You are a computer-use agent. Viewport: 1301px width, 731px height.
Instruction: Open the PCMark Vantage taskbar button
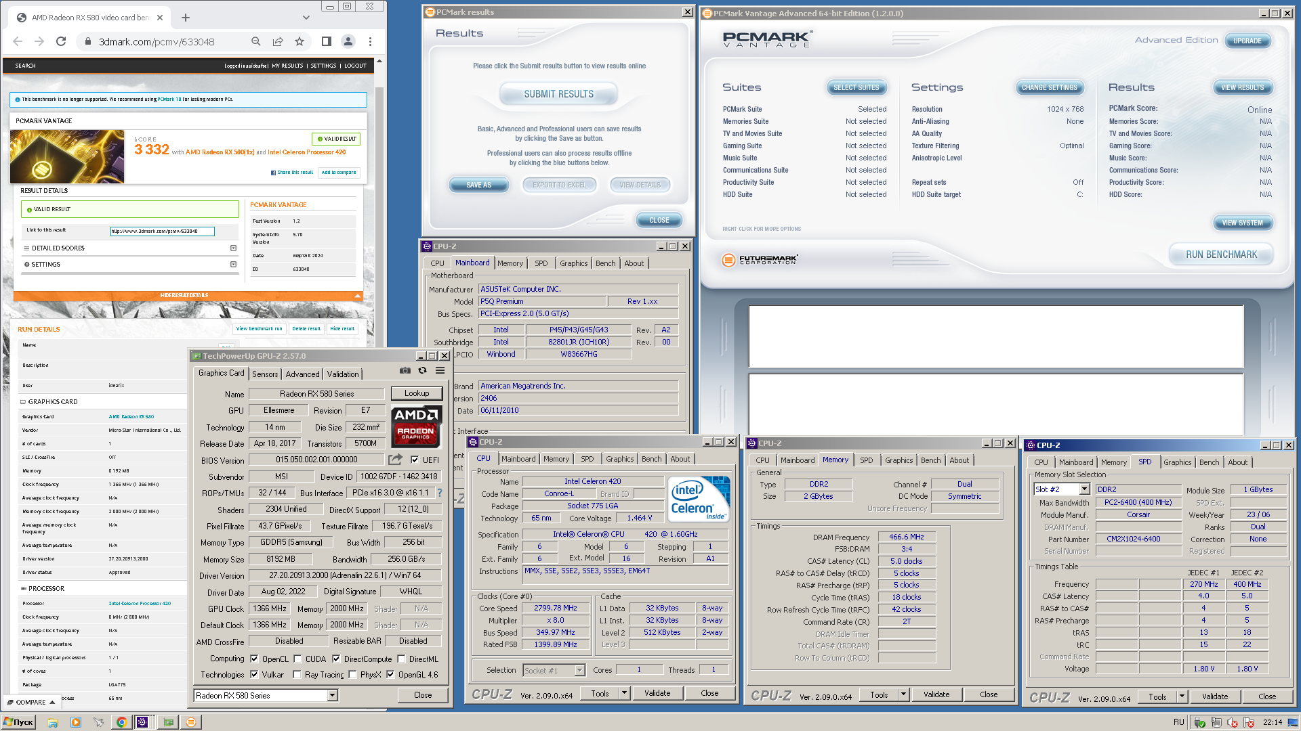[x=191, y=722]
